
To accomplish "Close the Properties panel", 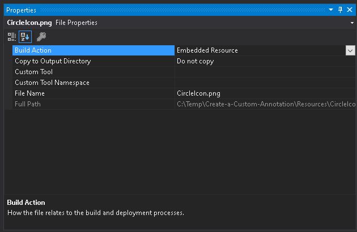I will (350, 10).
